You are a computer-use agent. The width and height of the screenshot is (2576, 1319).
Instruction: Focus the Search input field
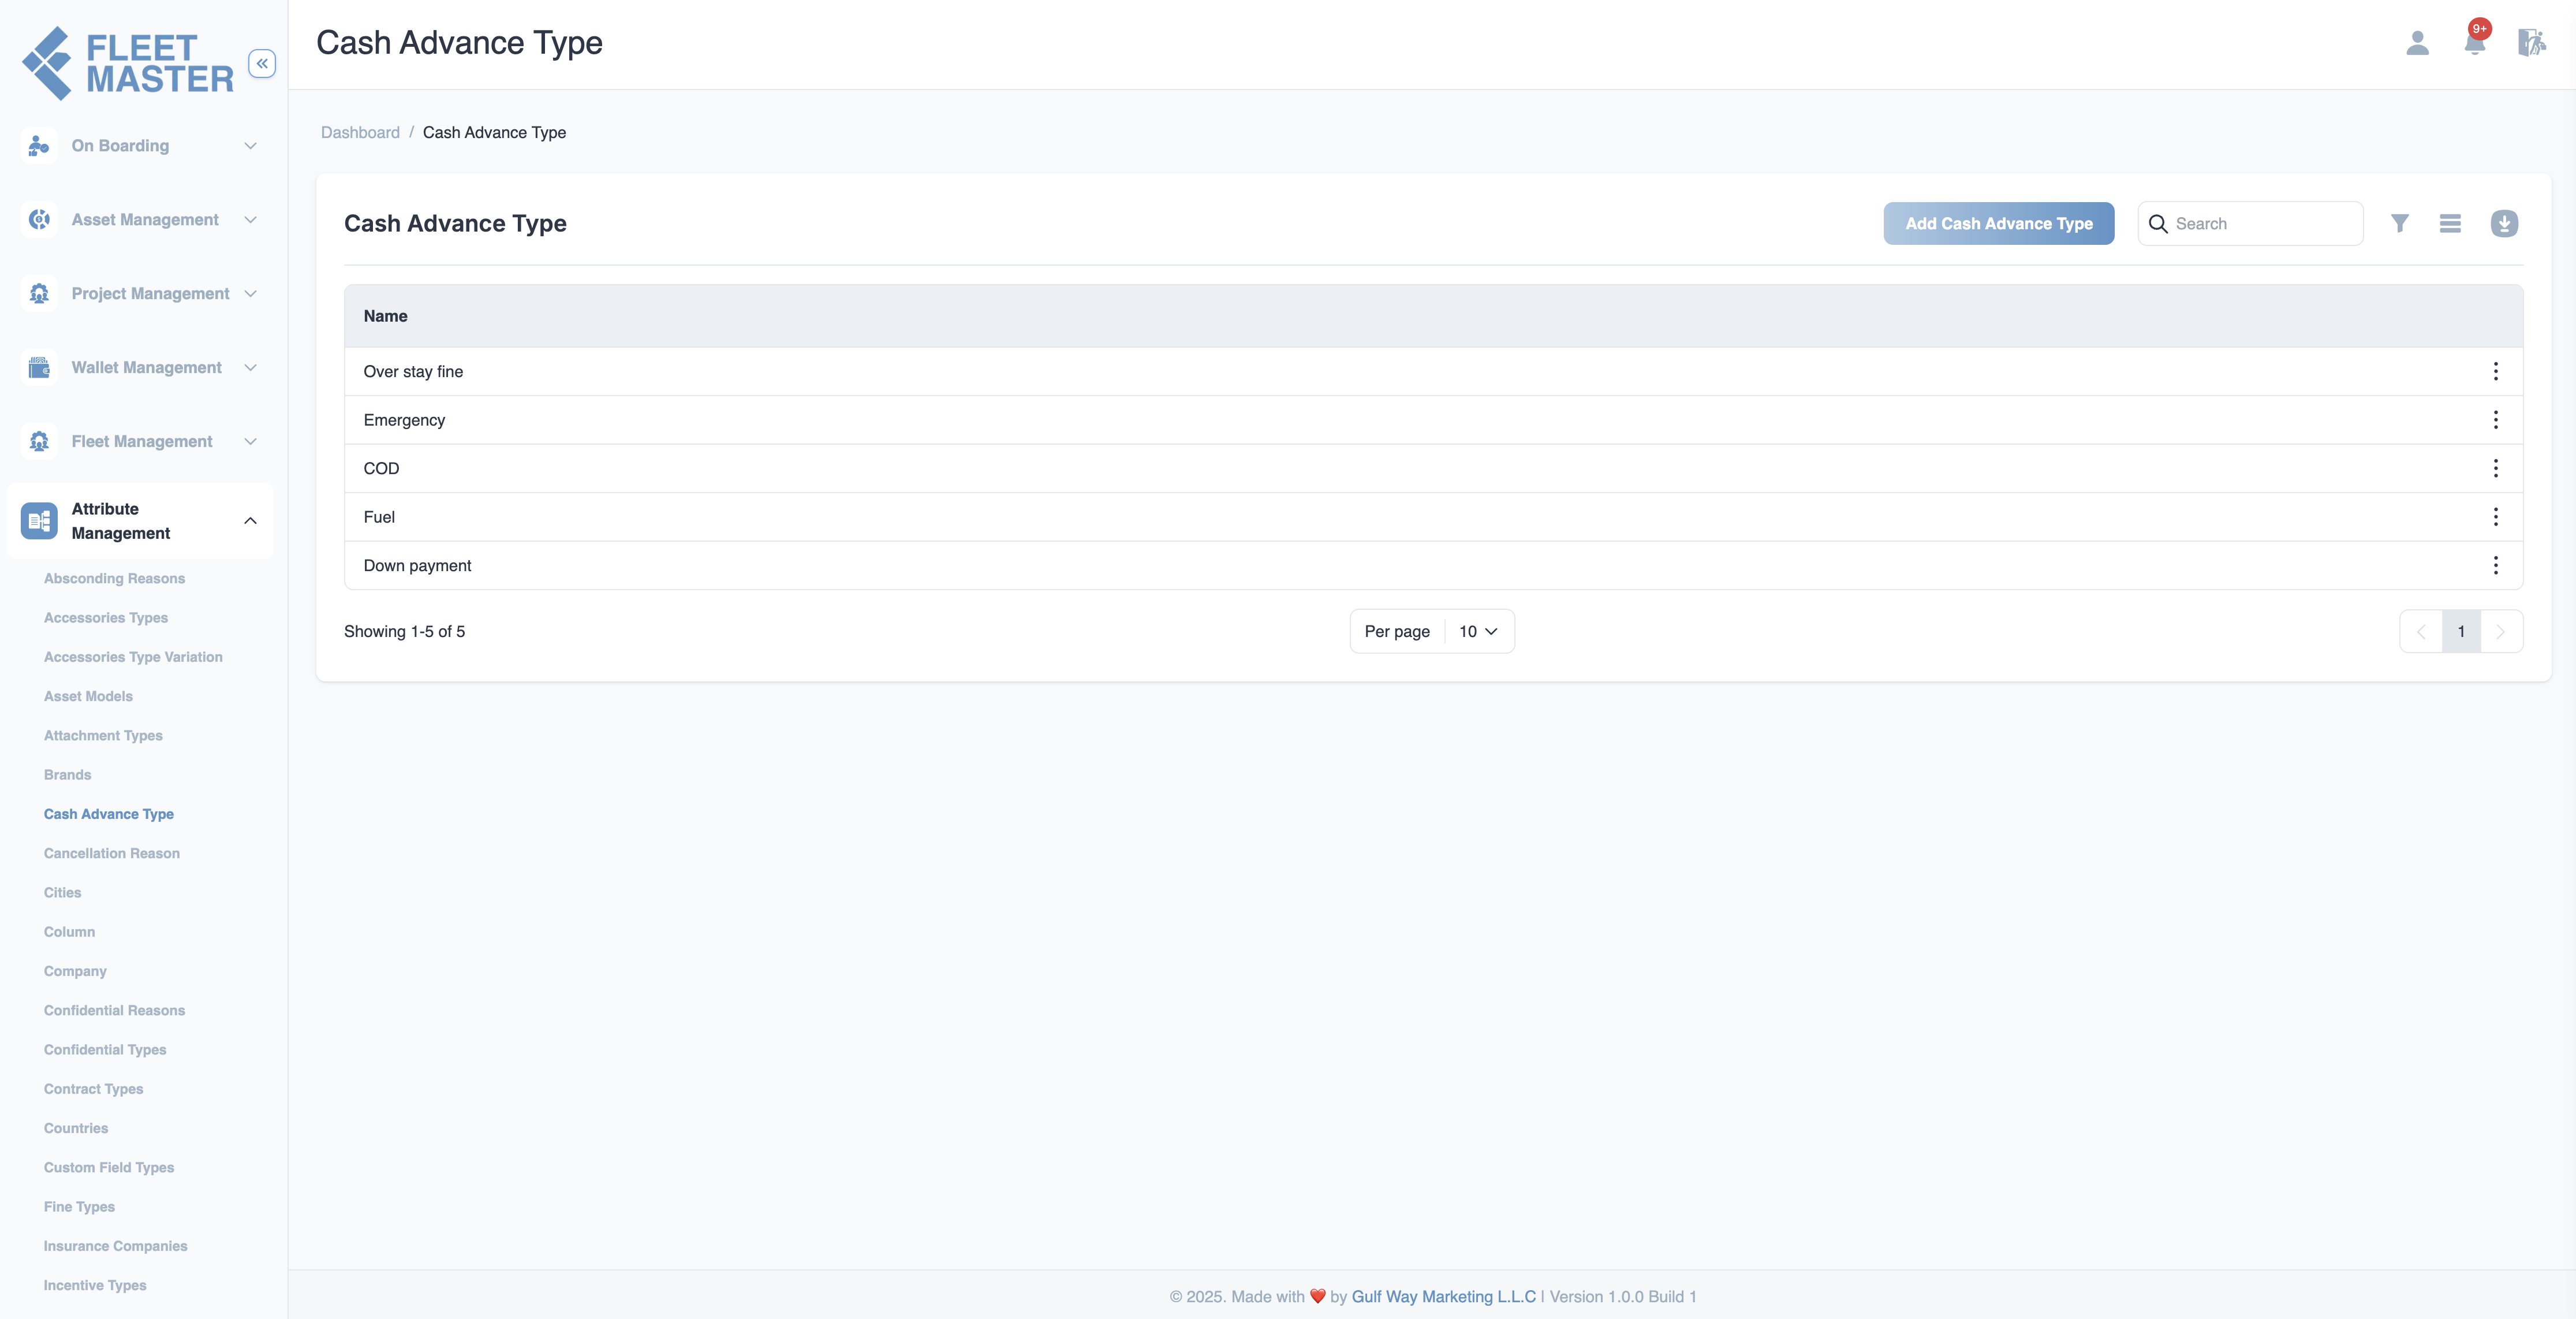(x=2250, y=223)
